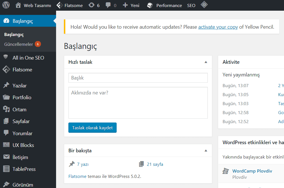Click the WordPress logo icon
284x188 pixels.
point(6,5)
